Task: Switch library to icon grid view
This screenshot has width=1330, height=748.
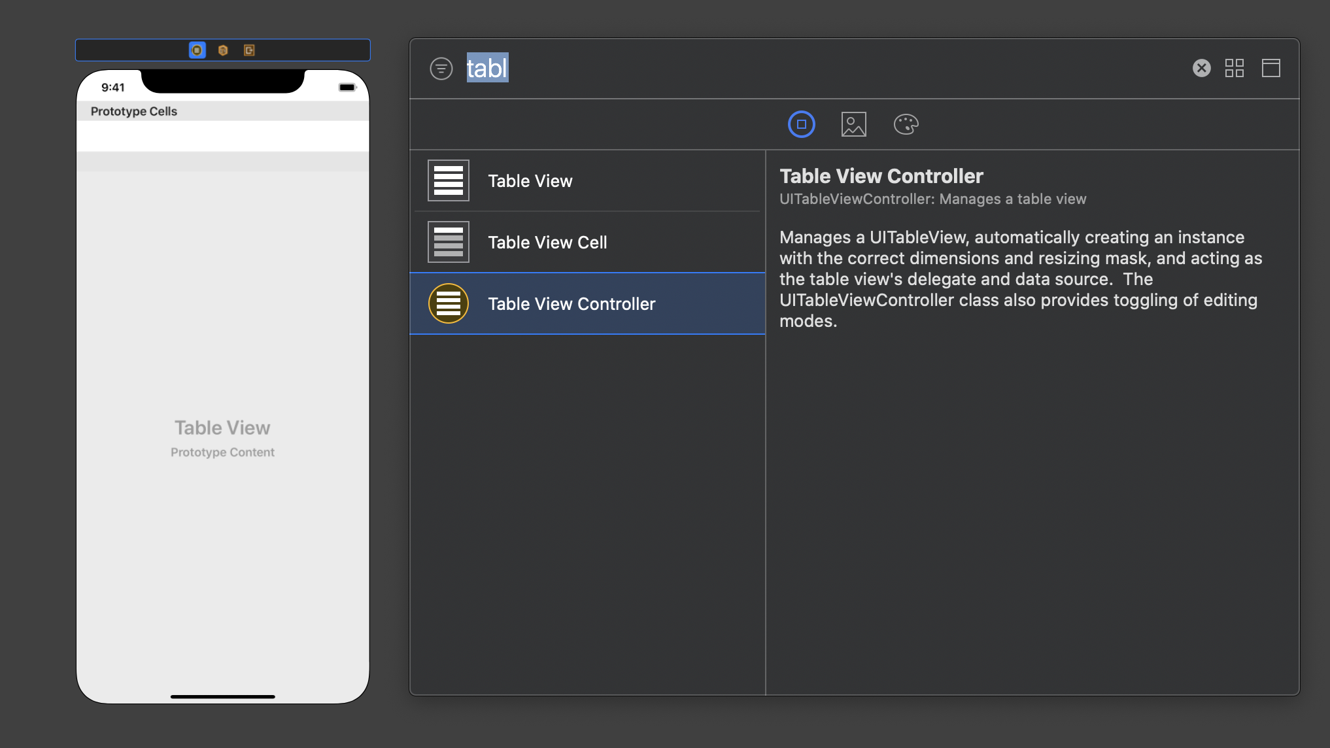Action: [1234, 68]
